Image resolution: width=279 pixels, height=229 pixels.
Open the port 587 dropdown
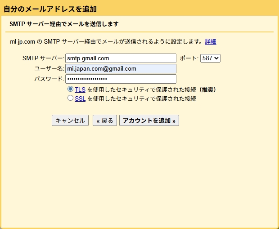point(210,58)
